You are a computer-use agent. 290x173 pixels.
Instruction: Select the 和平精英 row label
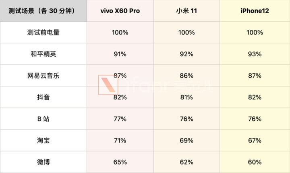43,54
